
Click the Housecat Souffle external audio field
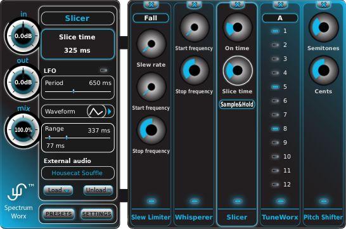point(78,173)
